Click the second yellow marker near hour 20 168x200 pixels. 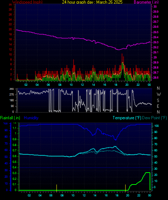[125, 188]
